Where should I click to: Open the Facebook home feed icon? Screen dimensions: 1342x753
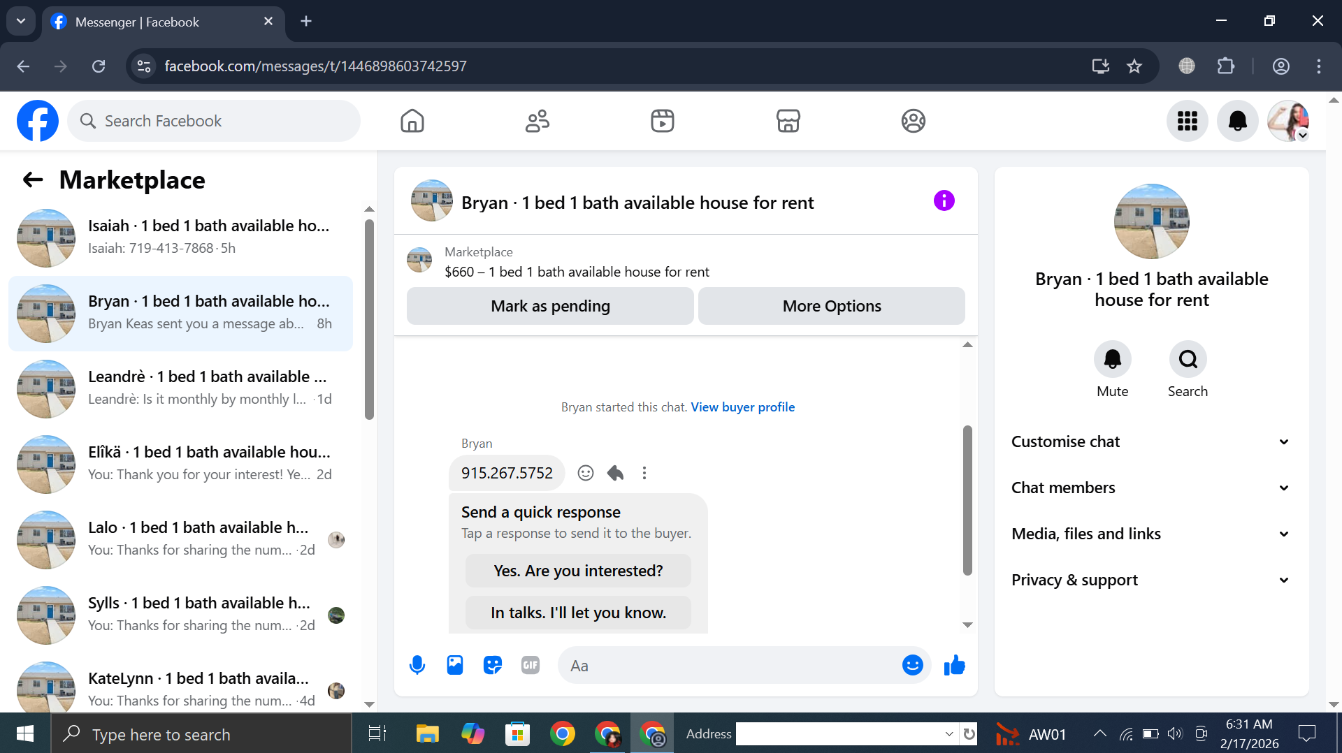coord(412,121)
